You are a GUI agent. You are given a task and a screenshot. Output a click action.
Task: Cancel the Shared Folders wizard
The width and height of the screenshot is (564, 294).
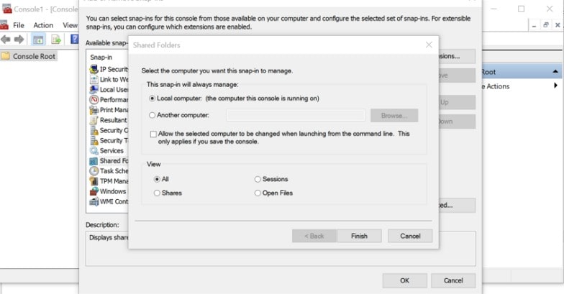(x=410, y=236)
